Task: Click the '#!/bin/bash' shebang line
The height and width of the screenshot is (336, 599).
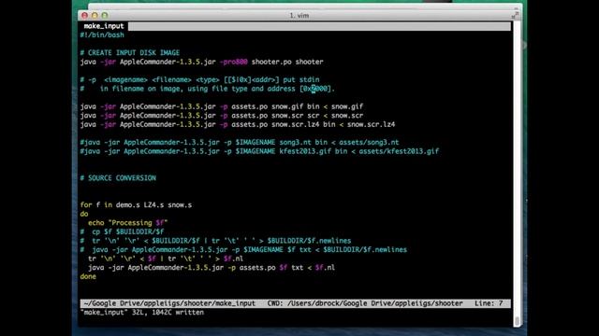Action: point(102,35)
